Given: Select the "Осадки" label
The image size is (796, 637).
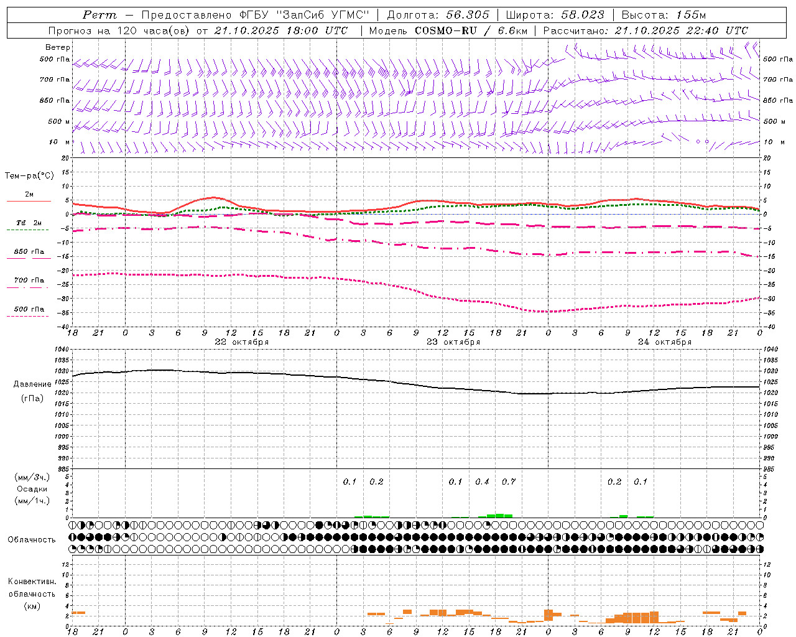Looking at the screenshot, I should click(x=32, y=489).
